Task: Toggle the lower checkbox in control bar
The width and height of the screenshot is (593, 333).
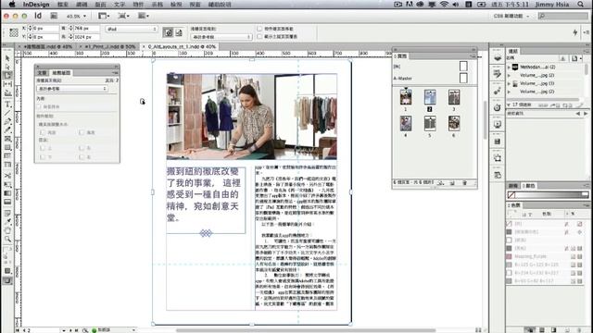Action: tap(259, 37)
